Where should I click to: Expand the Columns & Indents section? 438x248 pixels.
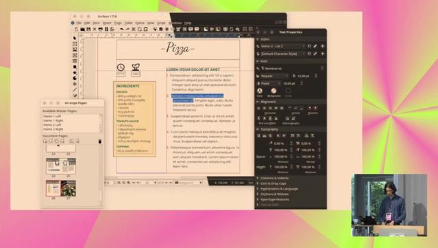pyautogui.click(x=274, y=178)
